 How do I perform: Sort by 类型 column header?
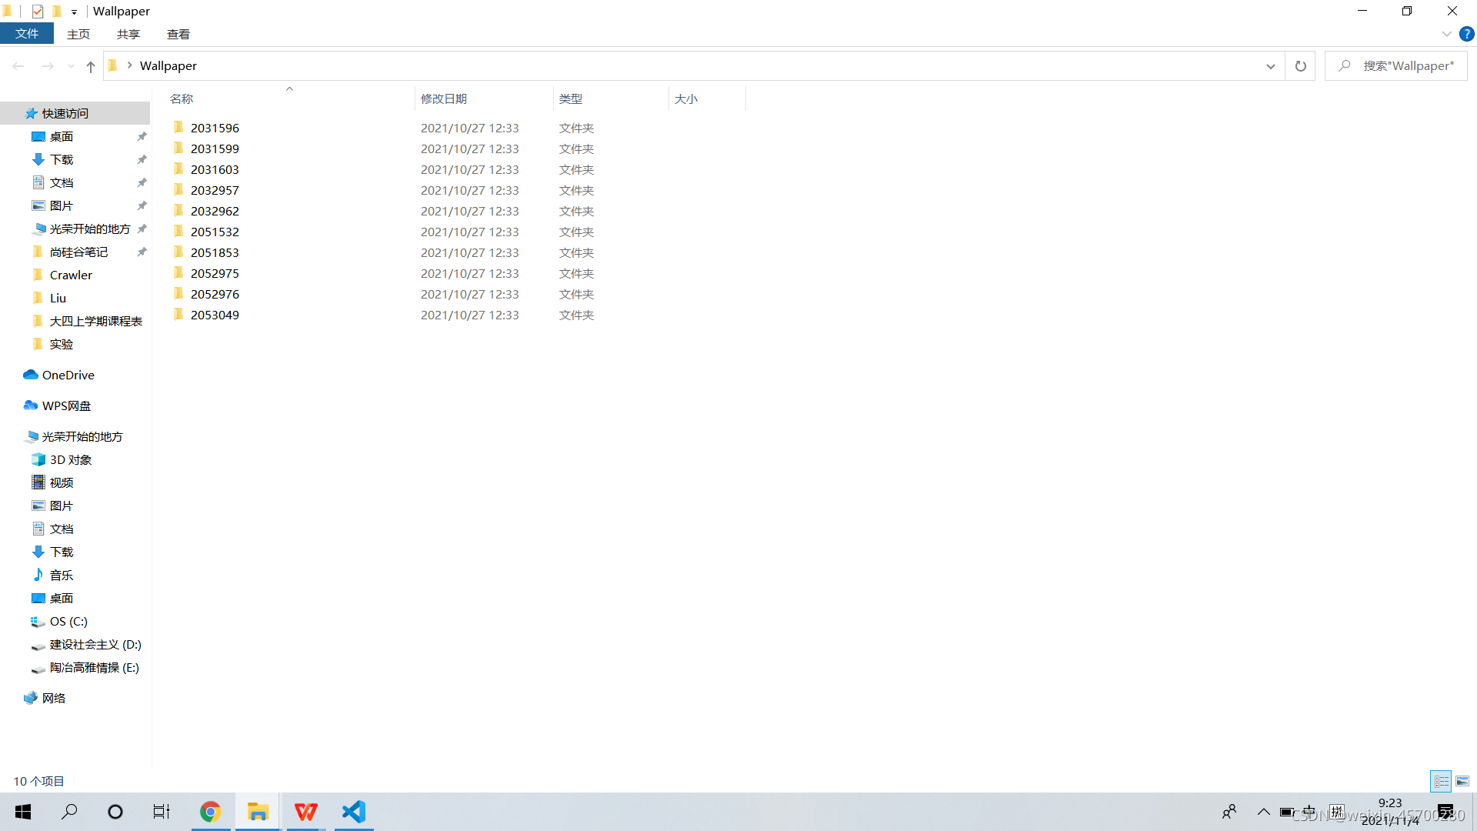pyautogui.click(x=611, y=98)
